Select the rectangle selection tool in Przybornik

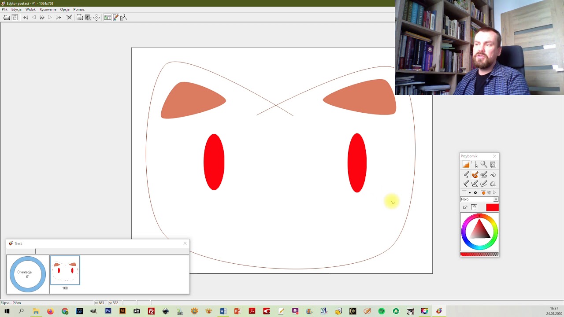(x=475, y=165)
